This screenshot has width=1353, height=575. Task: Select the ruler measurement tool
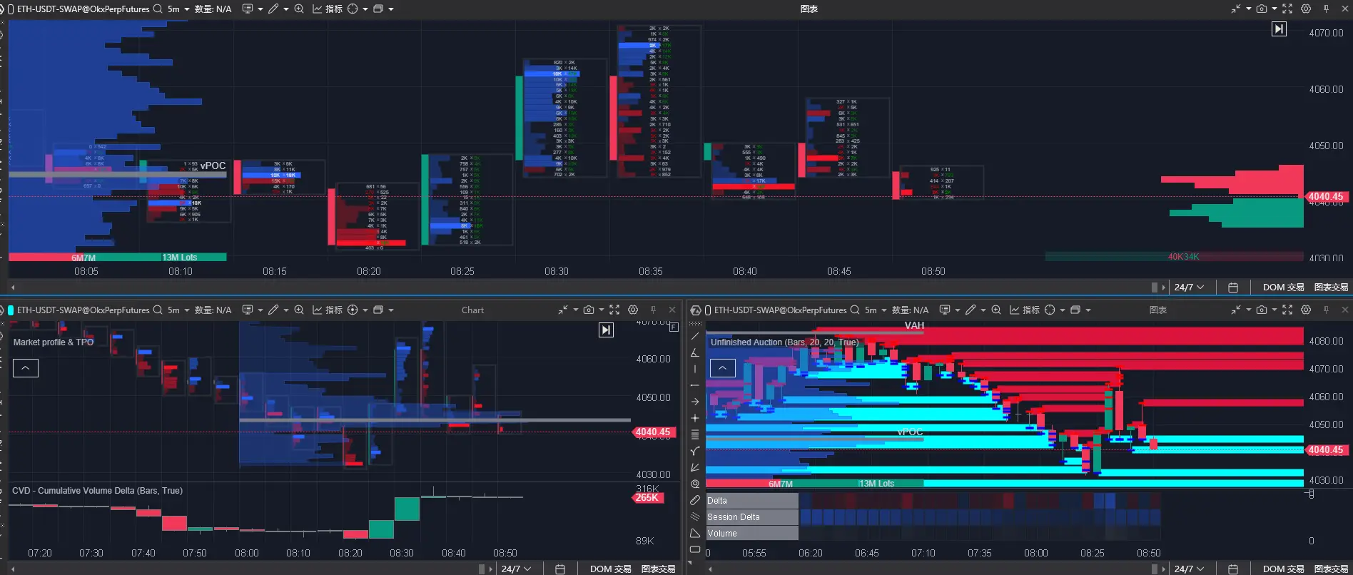(695, 500)
